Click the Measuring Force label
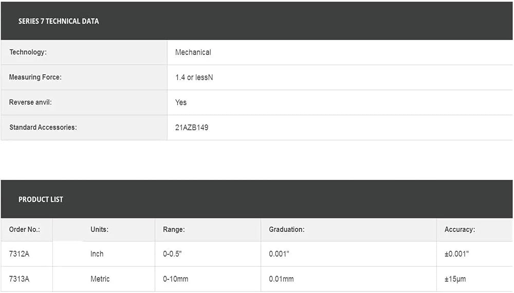Screen dimensions: 514x293 (x=35, y=77)
